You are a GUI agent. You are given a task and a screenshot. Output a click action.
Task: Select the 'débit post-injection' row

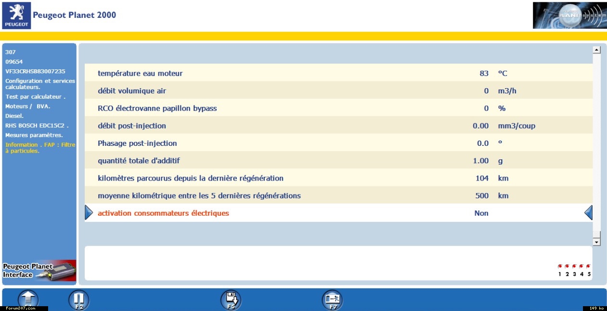(338, 126)
